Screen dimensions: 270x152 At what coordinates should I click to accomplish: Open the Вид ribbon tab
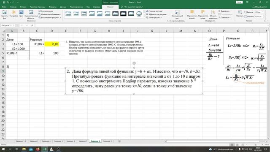88,7
